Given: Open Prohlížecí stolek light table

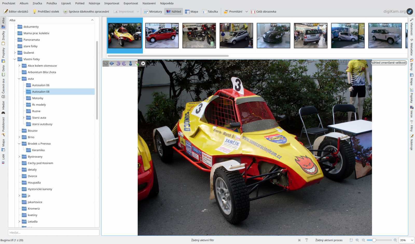Looking at the screenshot, I should (x=46, y=11).
